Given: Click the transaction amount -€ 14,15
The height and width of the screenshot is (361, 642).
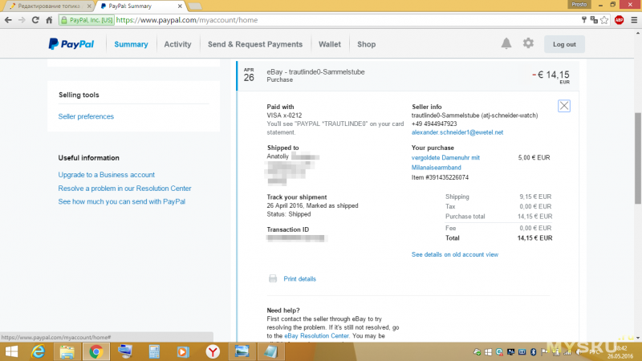Looking at the screenshot, I should click(551, 75).
